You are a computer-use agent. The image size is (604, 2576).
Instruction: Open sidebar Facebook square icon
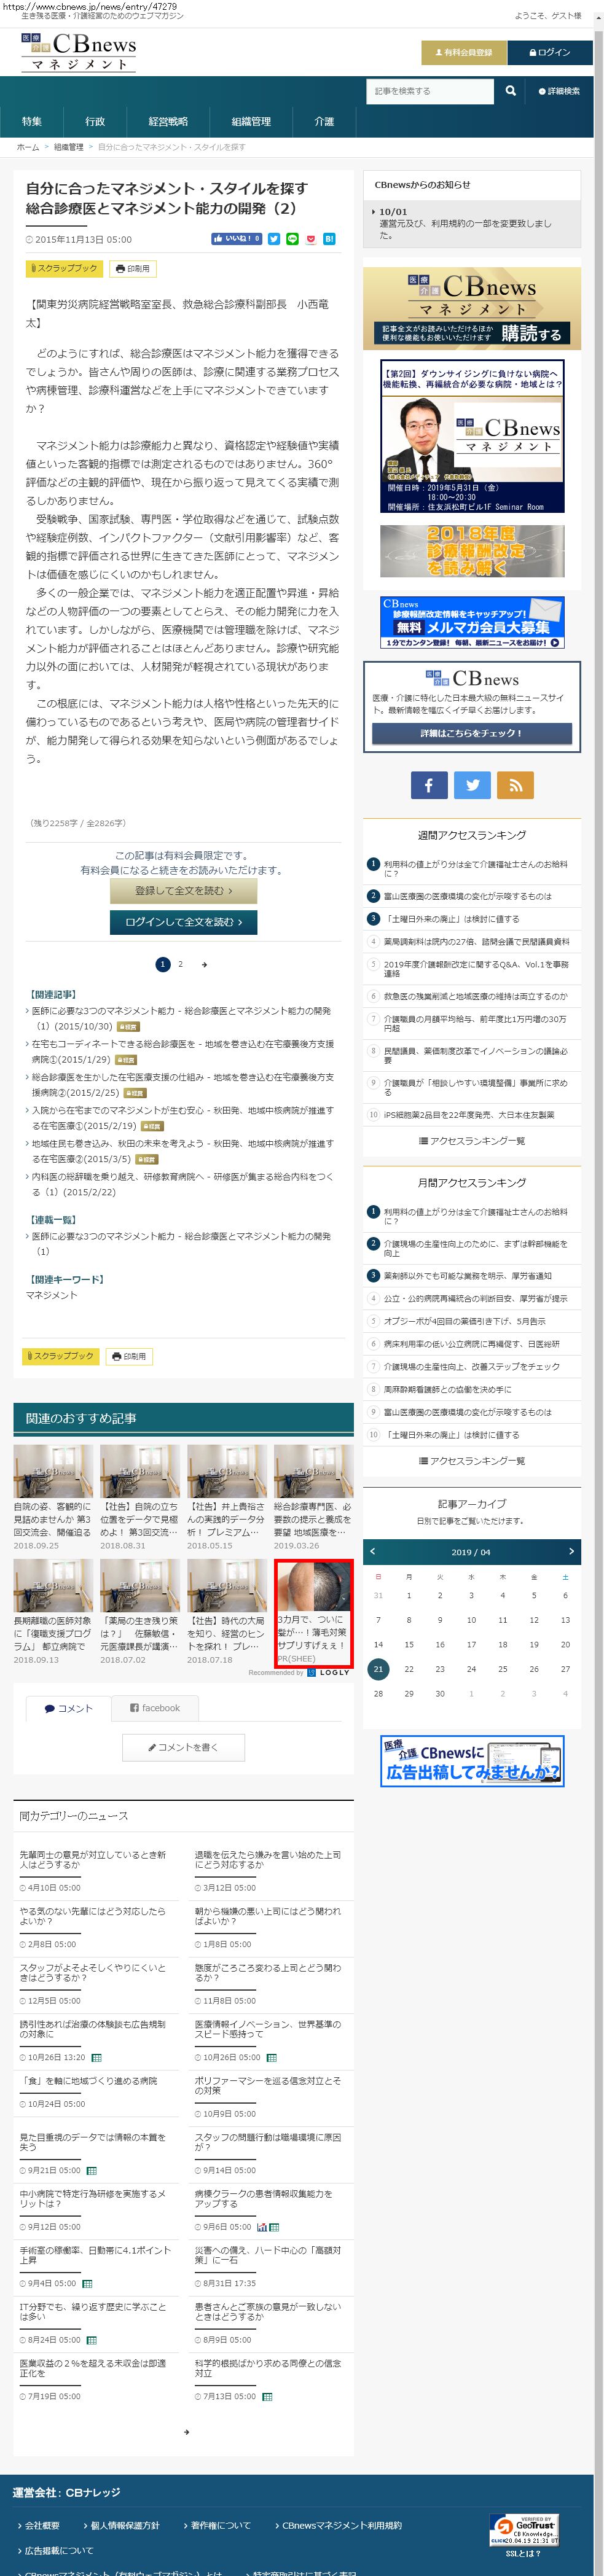(428, 785)
